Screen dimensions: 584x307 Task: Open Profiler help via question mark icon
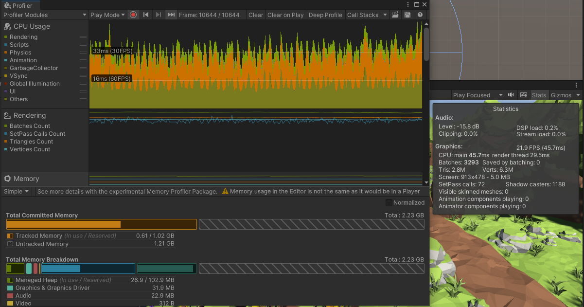coord(420,15)
